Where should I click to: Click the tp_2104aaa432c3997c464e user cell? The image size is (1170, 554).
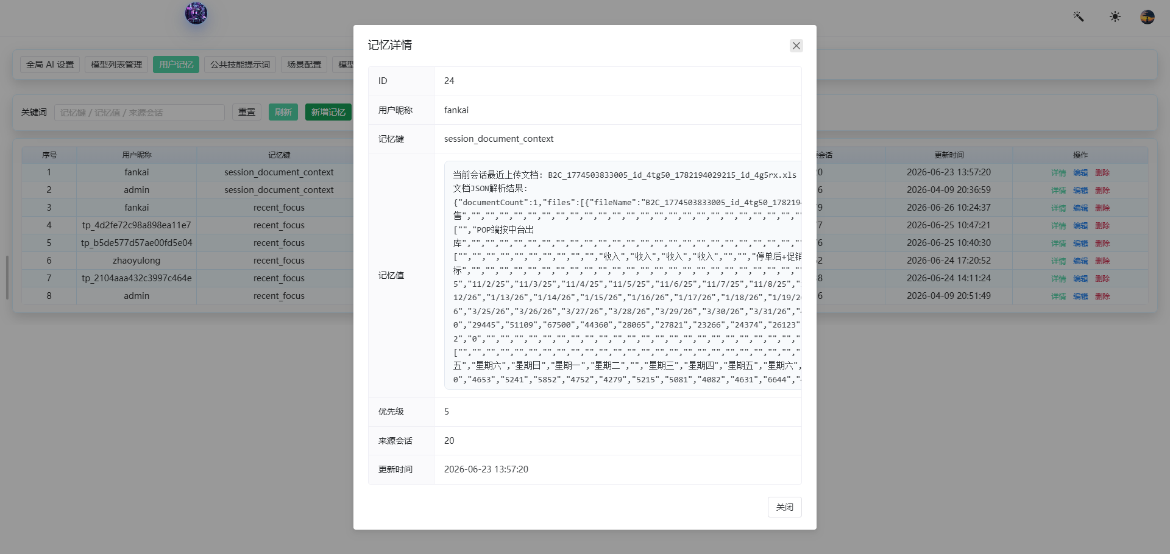point(136,278)
